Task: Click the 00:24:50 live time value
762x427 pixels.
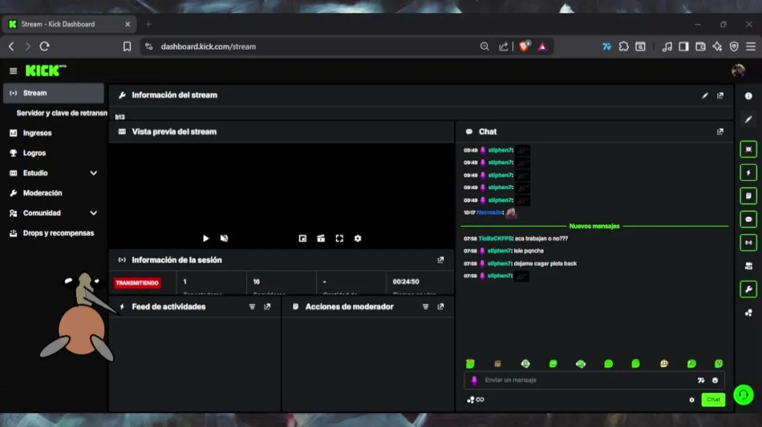Action: coord(406,282)
